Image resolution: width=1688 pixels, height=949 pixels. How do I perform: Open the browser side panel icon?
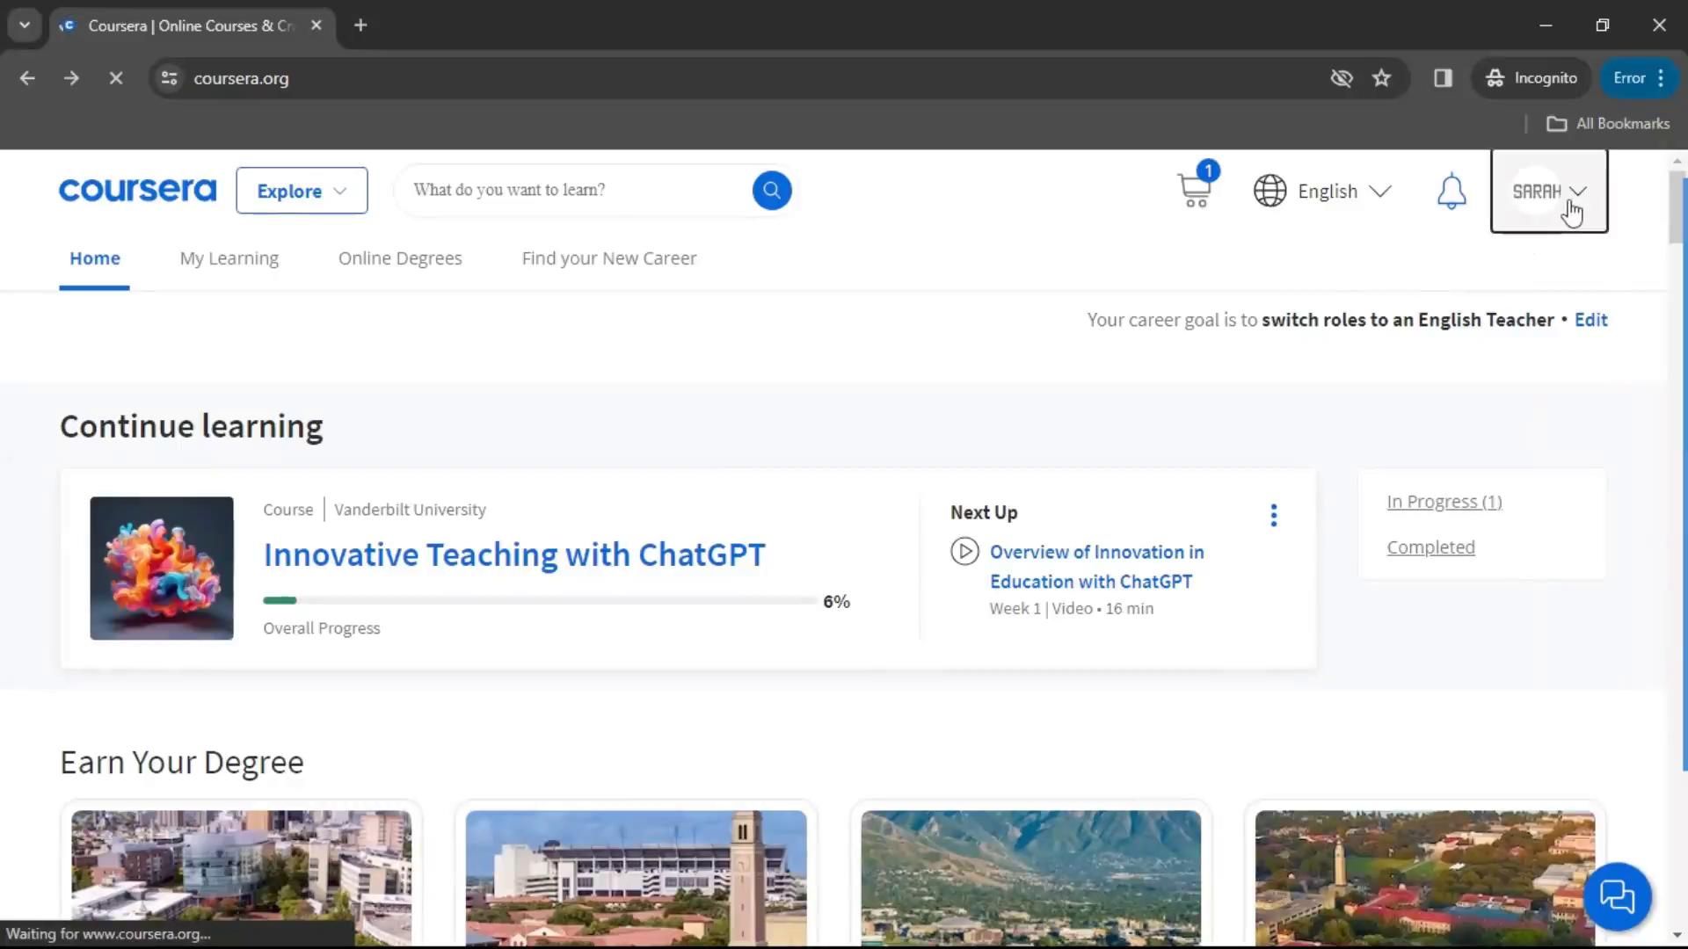tap(1443, 78)
